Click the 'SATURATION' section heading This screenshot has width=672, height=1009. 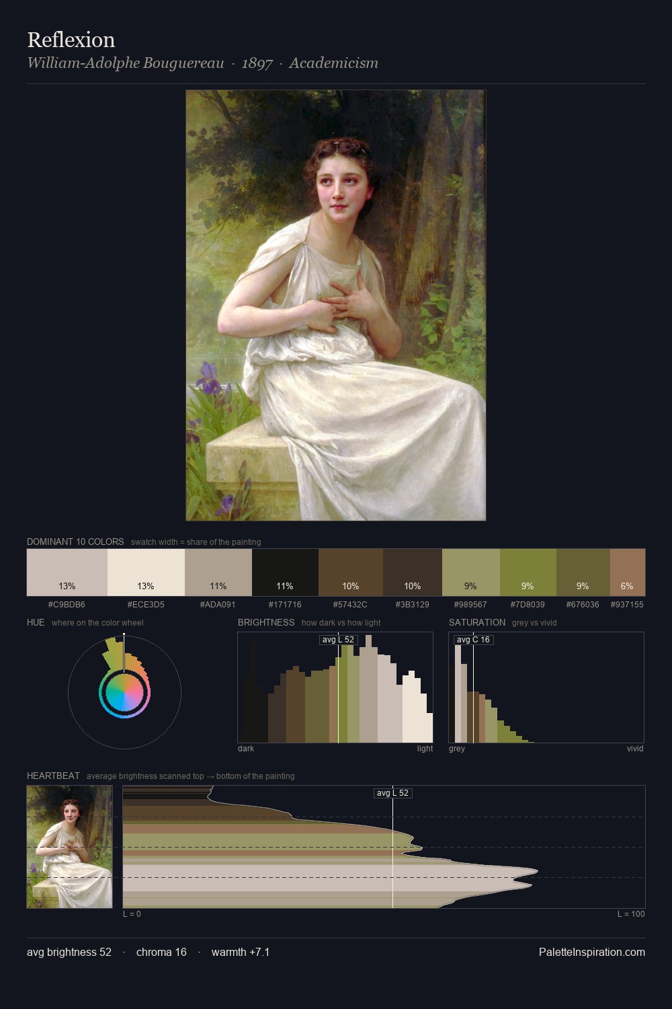477,622
